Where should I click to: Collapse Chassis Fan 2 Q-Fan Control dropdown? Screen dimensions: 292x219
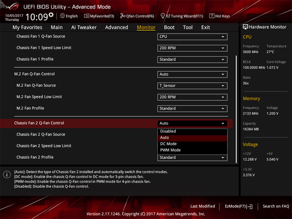(192, 123)
